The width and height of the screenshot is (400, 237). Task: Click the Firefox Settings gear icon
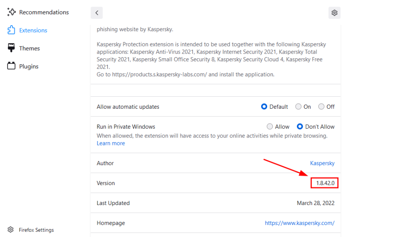click(x=11, y=230)
